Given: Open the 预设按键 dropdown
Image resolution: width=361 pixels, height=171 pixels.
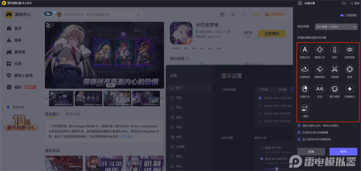Looking at the screenshot, I should point(336,26).
